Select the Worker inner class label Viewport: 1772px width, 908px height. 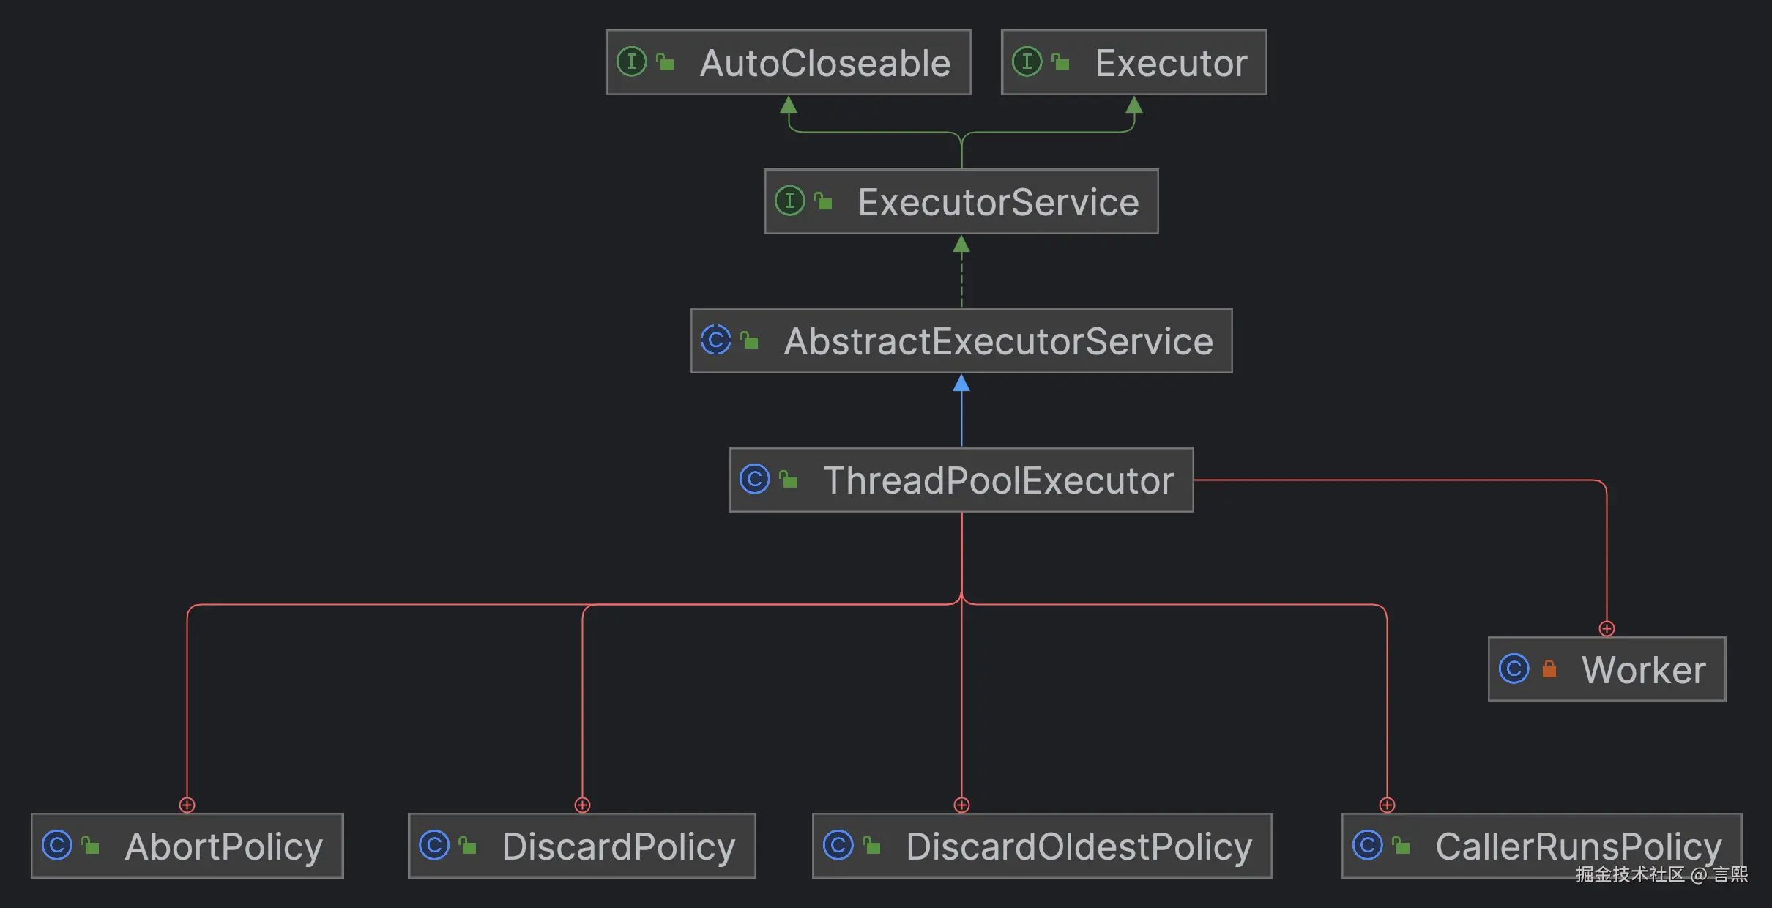point(1644,670)
